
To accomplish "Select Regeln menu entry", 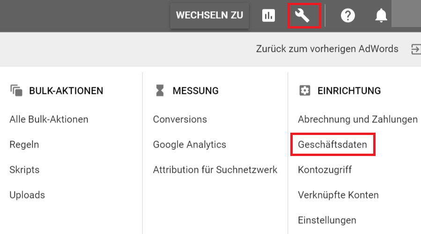I will click(24, 145).
